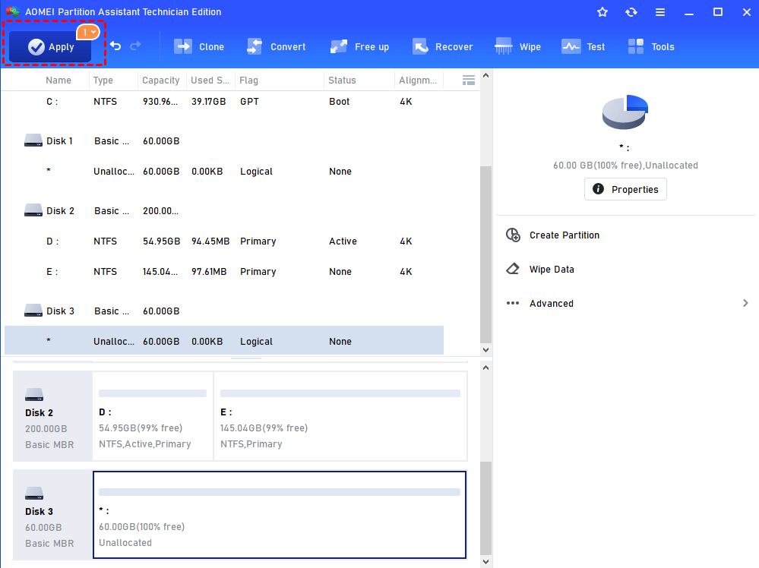Click Create Partition
Image resolution: width=759 pixels, height=568 pixels.
coord(565,235)
